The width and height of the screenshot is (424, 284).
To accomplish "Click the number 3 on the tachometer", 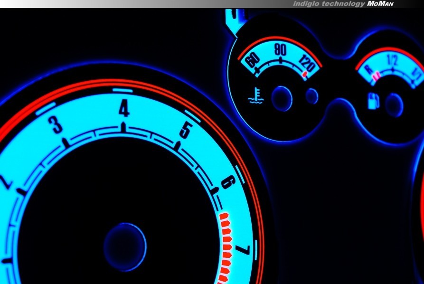I will click(x=56, y=125).
